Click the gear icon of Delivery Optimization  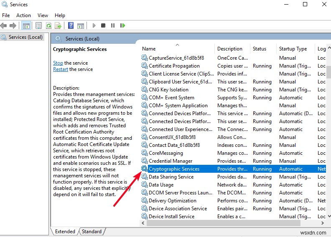[144, 200]
